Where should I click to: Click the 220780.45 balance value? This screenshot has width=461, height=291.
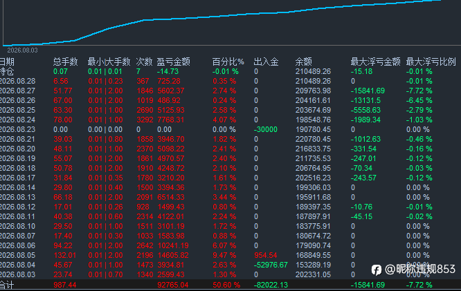(313, 139)
